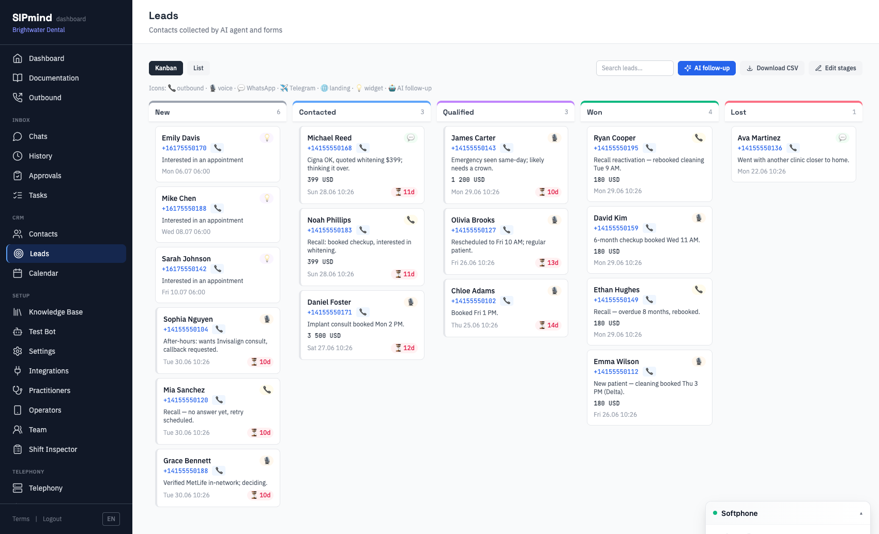The width and height of the screenshot is (879, 534).
Task: Click the New column header
Action: point(218,112)
